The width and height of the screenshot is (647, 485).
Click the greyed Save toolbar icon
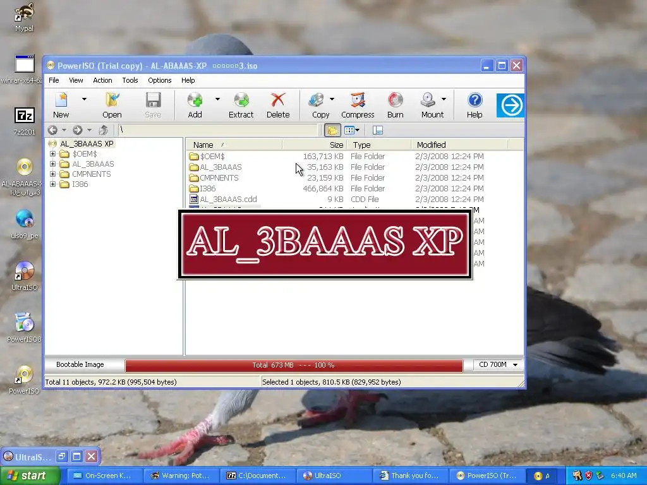[153, 100]
